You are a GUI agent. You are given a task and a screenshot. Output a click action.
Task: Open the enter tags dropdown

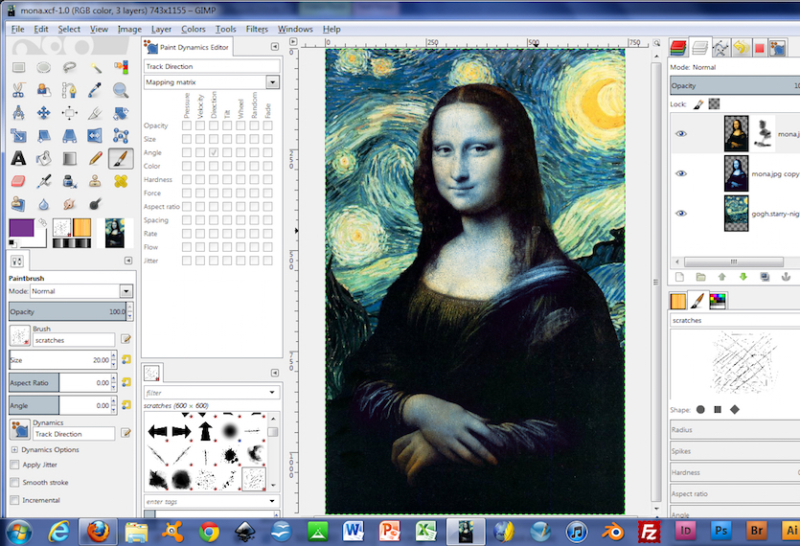[x=272, y=501]
